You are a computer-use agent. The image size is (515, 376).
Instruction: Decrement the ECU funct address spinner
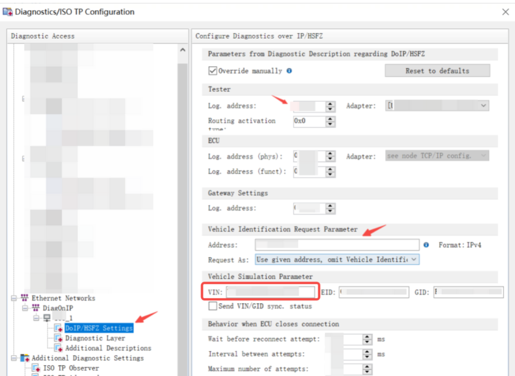(330, 174)
